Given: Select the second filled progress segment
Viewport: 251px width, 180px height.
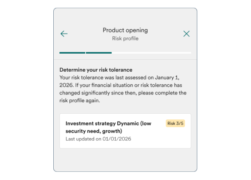Looking at the screenshot, I should pos(98,53).
